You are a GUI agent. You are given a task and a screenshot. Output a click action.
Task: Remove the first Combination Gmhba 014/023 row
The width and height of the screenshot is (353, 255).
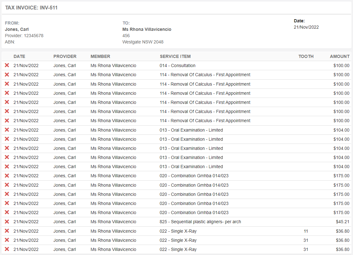click(x=7, y=176)
